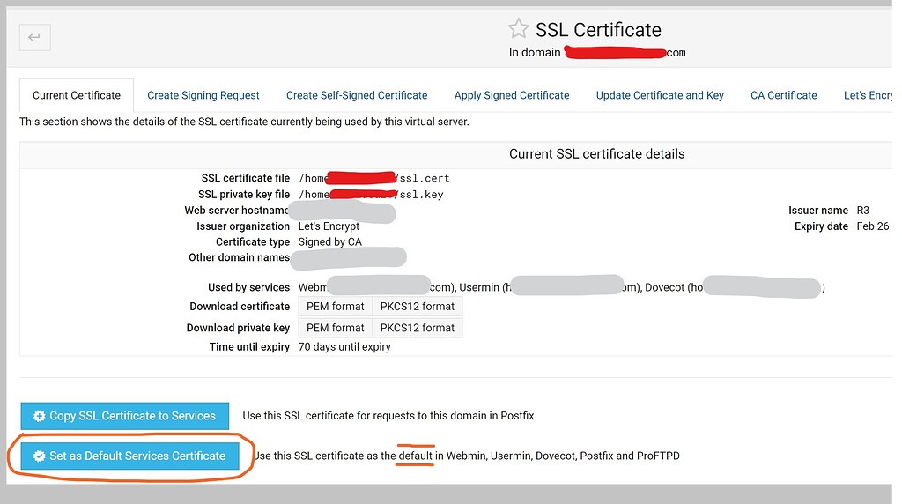Download certificate in PKCS12 format
This screenshot has height=504, width=902.
point(417,307)
